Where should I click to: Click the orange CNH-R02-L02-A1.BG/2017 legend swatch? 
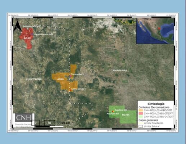141,110
